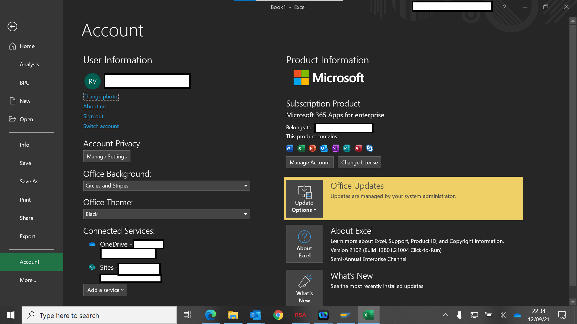Click the About Excel question mark icon

click(304, 237)
